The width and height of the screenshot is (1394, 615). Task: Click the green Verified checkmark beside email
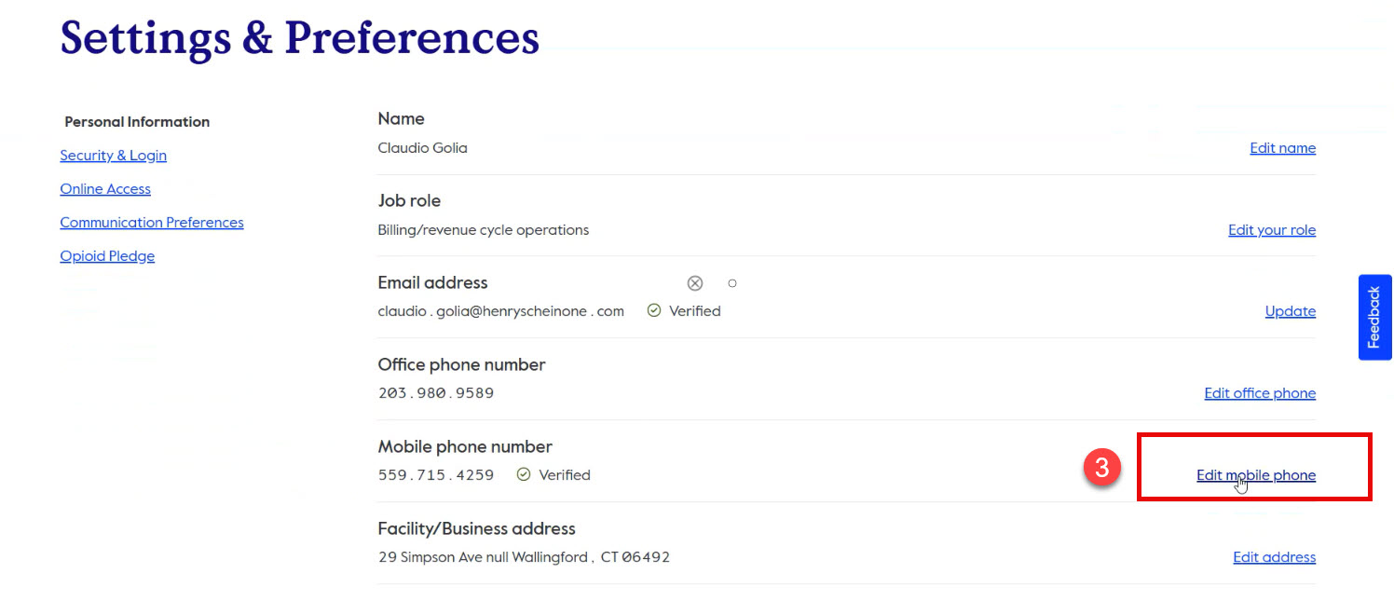(654, 310)
